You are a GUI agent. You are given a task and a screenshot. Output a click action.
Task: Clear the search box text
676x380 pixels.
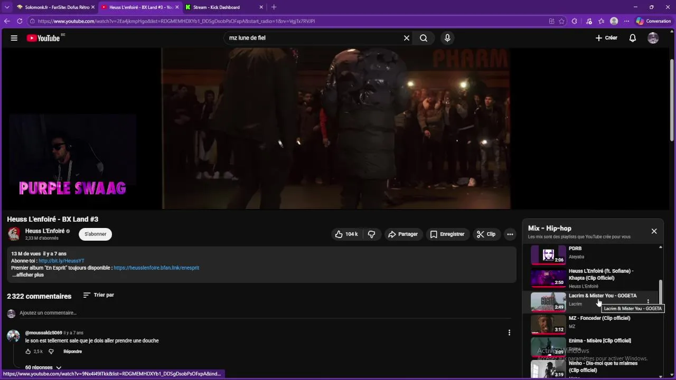click(407, 38)
